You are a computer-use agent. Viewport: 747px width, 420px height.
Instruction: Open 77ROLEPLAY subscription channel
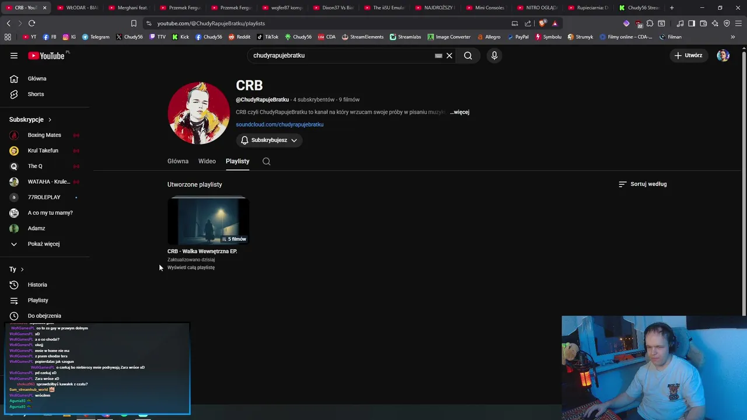44,197
